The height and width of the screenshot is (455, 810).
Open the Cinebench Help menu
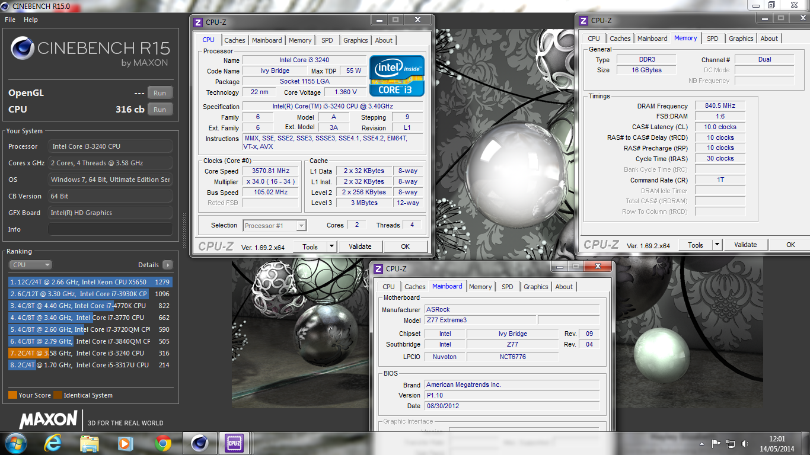[31, 20]
